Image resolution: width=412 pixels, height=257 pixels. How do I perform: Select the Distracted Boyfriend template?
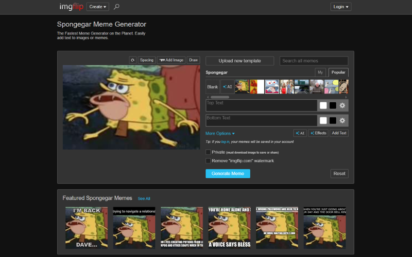(287, 87)
